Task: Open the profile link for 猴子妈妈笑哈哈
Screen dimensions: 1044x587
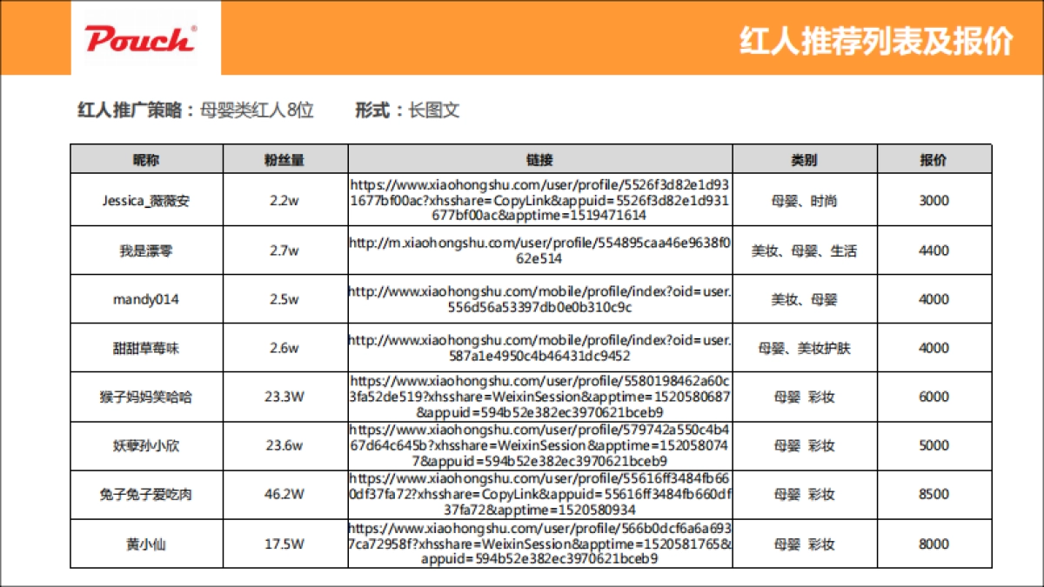Action: click(x=539, y=397)
